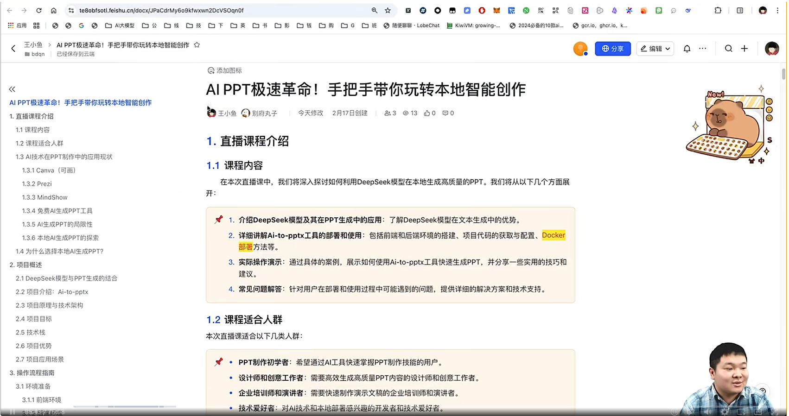The height and width of the screenshot is (416, 789).
Task: Open the three-dot more options menu
Action: pyautogui.click(x=703, y=49)
